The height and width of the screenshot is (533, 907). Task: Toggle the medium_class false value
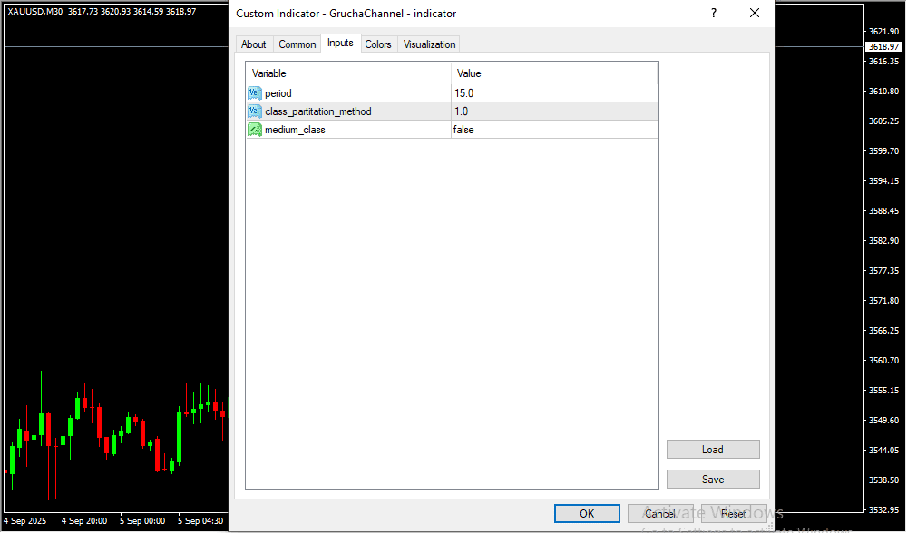(554, 130)
